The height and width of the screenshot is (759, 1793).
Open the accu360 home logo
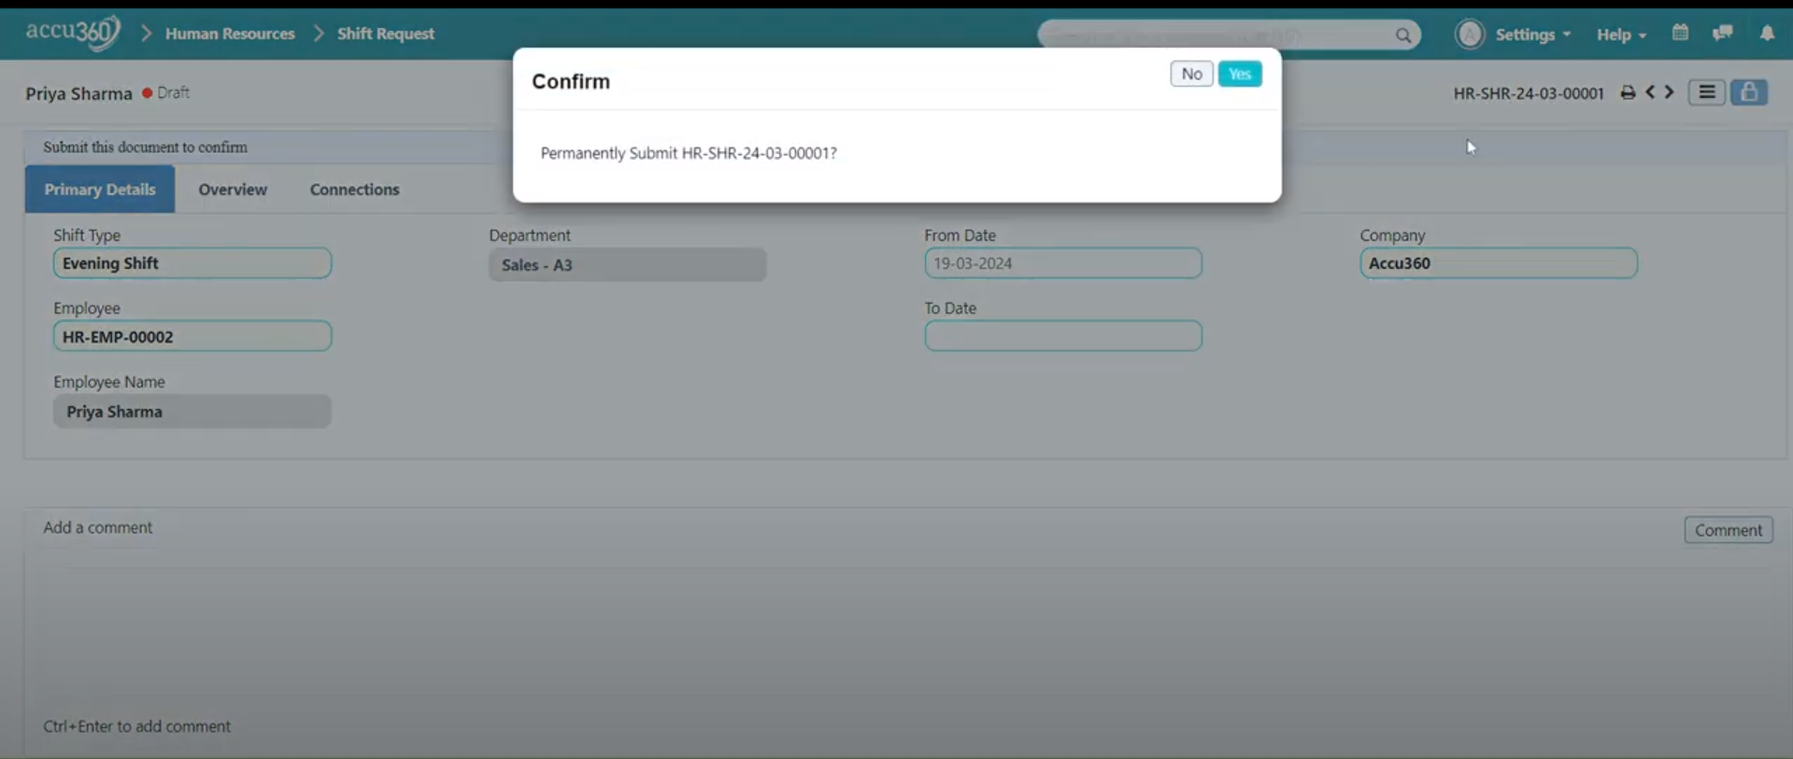(x=73, y=33)
